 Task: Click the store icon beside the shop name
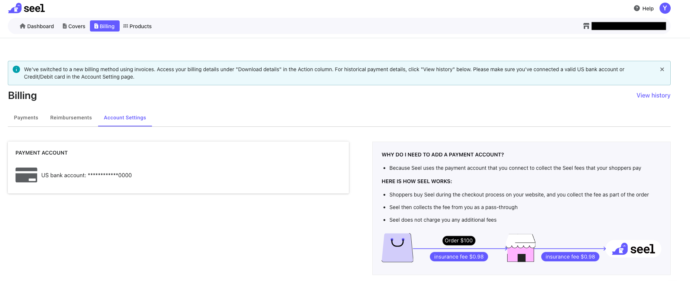coord(586,26)
